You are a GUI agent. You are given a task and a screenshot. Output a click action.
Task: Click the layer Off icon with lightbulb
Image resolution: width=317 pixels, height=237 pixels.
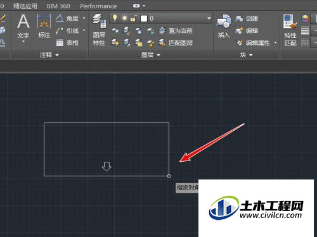click(x=115, y=31)
